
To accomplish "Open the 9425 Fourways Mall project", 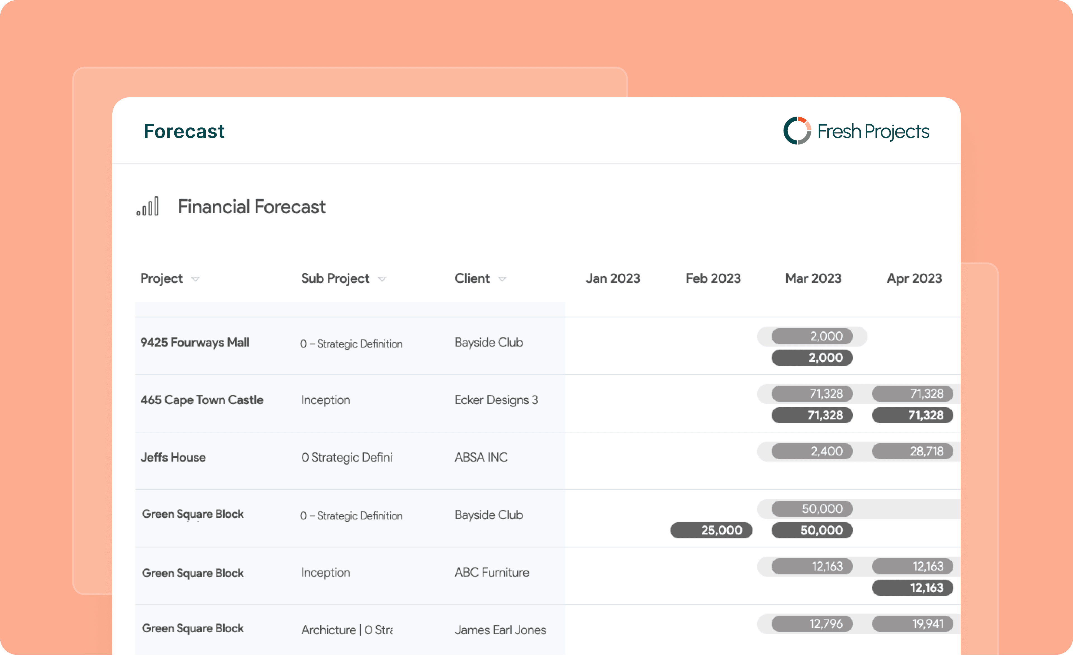I will point(195,342).
